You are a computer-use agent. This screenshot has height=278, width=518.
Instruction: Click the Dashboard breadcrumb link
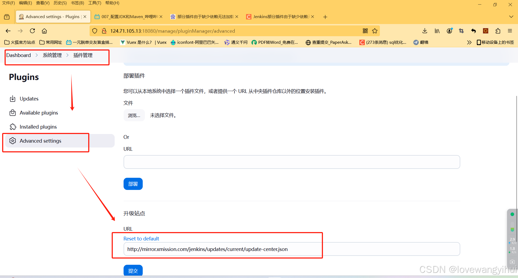pos(19,55)
